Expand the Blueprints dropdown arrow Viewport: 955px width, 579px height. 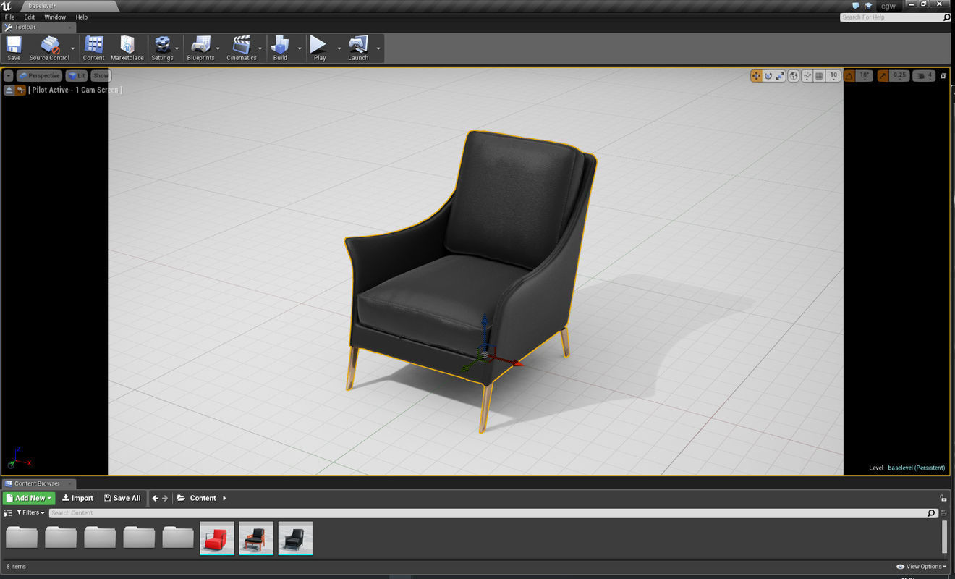point(218,49)
